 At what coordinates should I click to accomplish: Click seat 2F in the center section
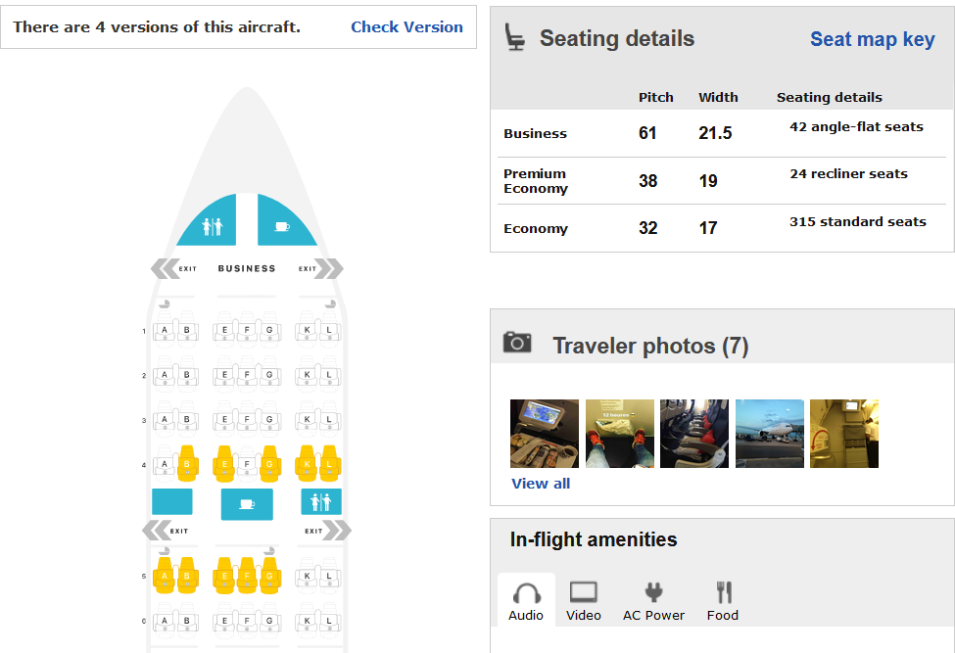(247, 375)
